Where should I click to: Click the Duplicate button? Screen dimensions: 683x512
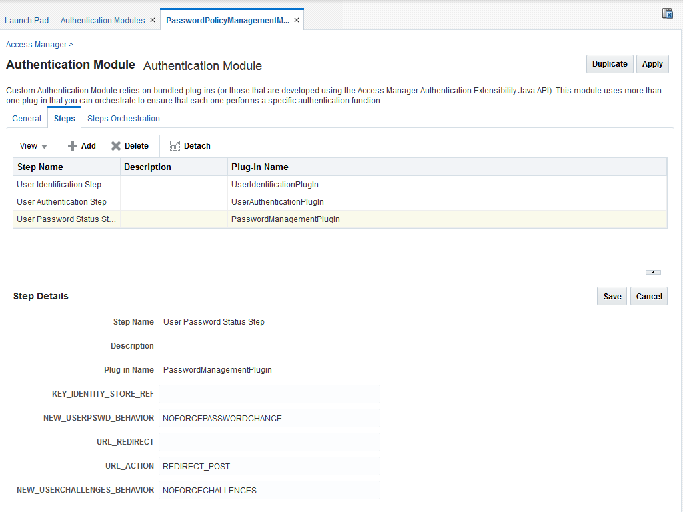pos(610,64)
